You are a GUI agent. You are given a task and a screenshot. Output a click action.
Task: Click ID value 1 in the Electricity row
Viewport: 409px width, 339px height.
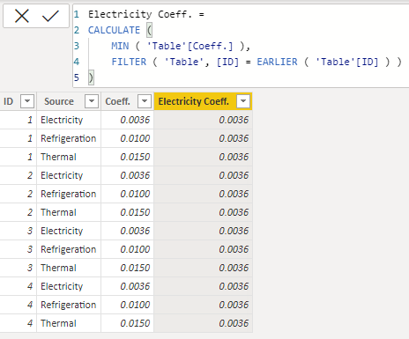[x=18, y=120]
